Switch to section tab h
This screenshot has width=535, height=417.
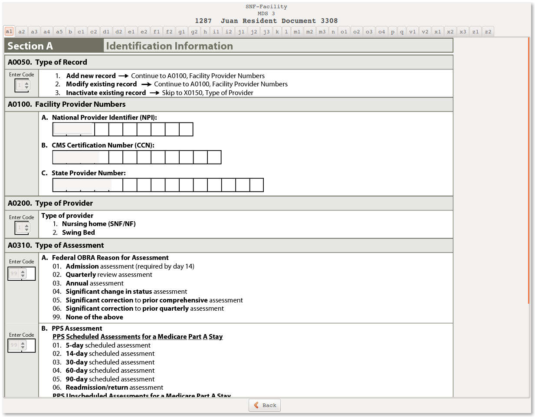205,32
